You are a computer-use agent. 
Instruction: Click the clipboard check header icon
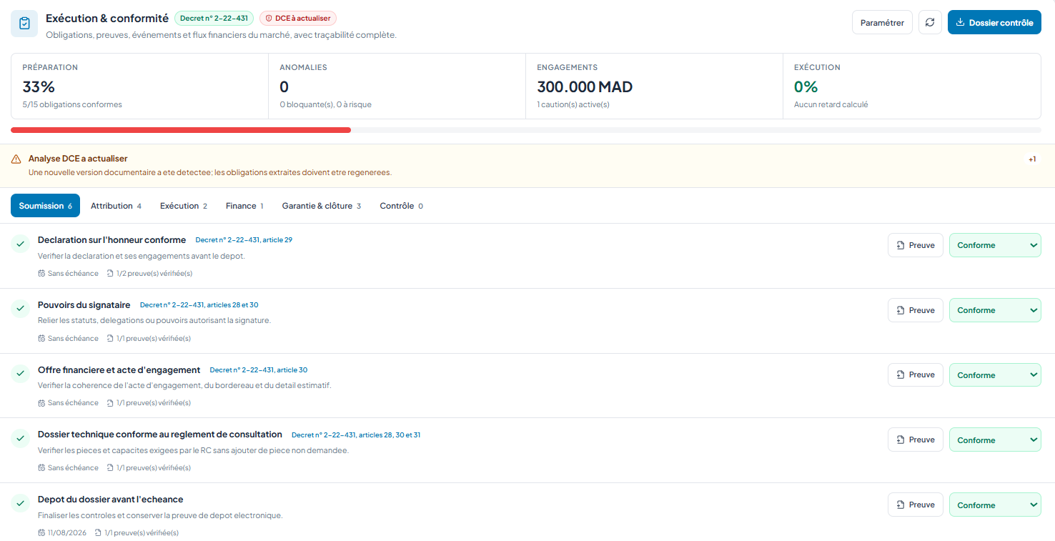point(24,24)
